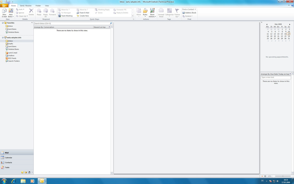Click the volume icon in system tray
The height and width of the screenshot is (184, 294).
pos(278,181)
